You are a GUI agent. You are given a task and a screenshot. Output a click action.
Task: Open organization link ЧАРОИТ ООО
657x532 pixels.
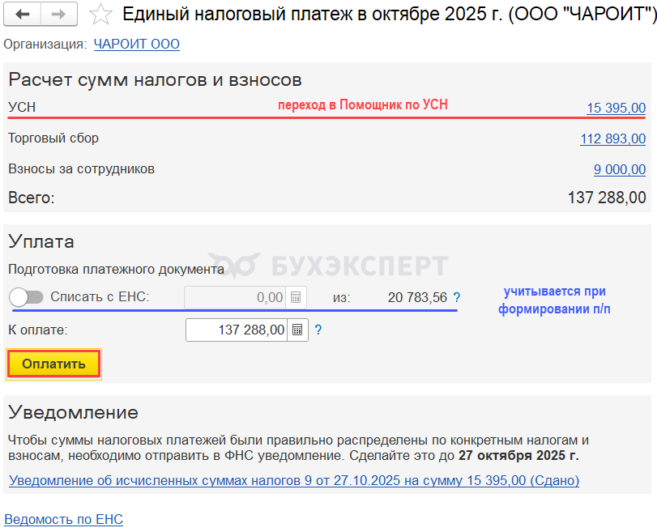(x=137, y=44)
